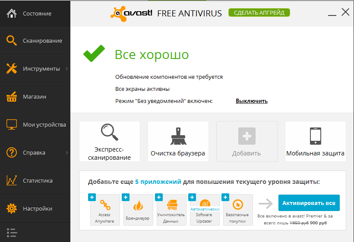Click the Software Updater disc icon

click(x=205, y=203)
